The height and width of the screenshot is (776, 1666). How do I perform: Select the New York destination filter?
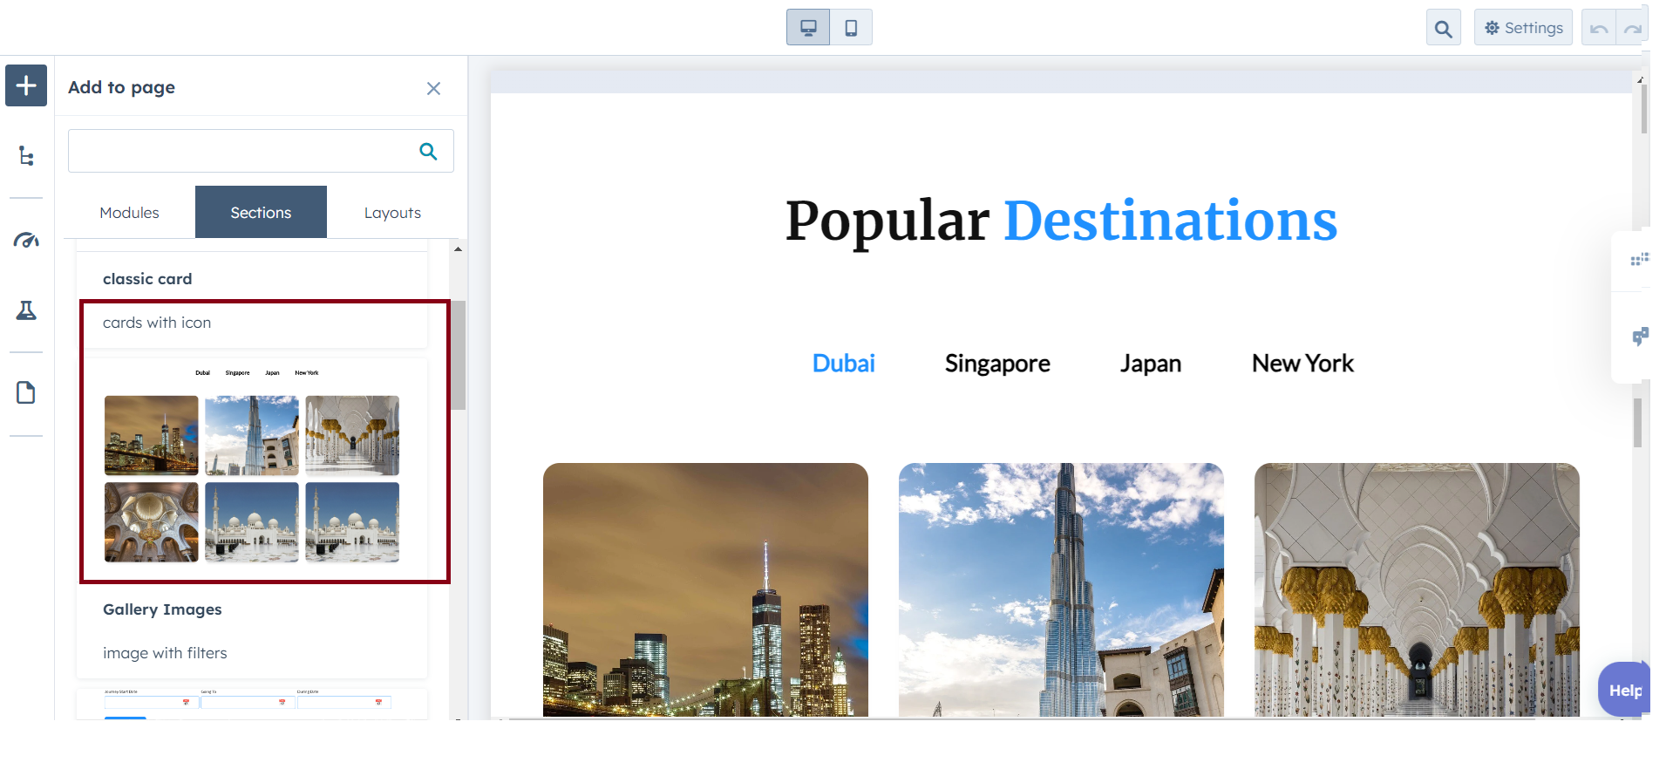pyautogui.click(x=1302, y=364)
